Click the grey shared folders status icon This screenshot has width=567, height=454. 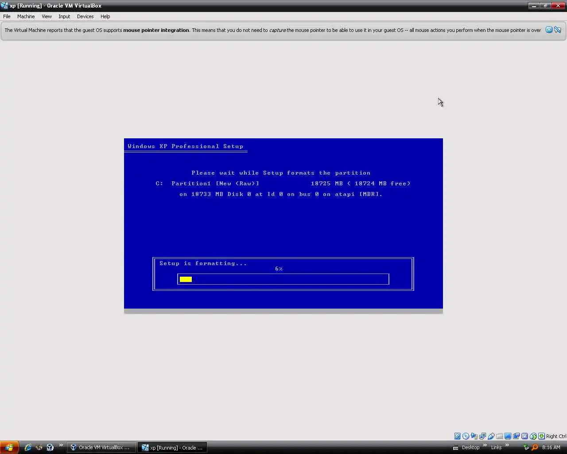(500, 436)
